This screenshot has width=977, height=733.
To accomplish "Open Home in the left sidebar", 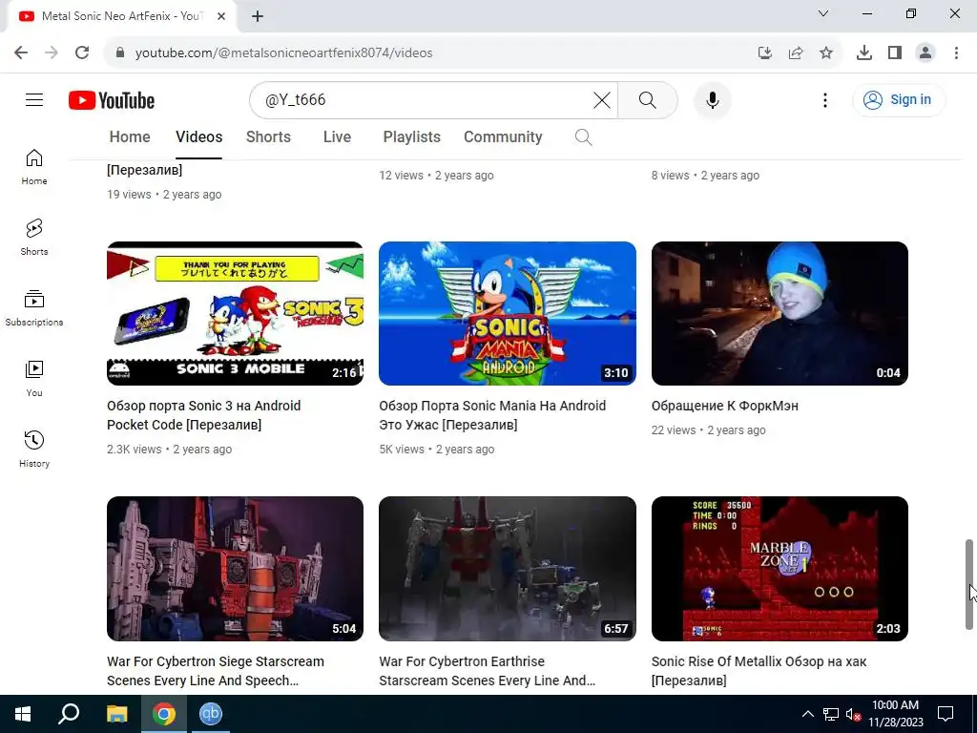I will click(x=34, y=166).
